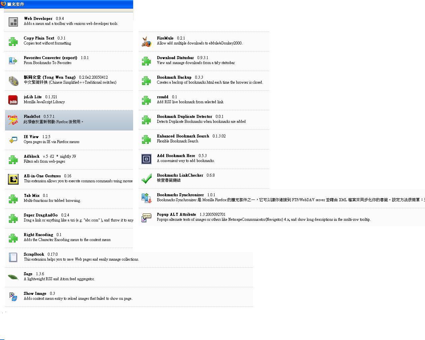Click the red jsLib Lite icon
Viewport: 425px width, 340px height.
click(x=13, y=100)
